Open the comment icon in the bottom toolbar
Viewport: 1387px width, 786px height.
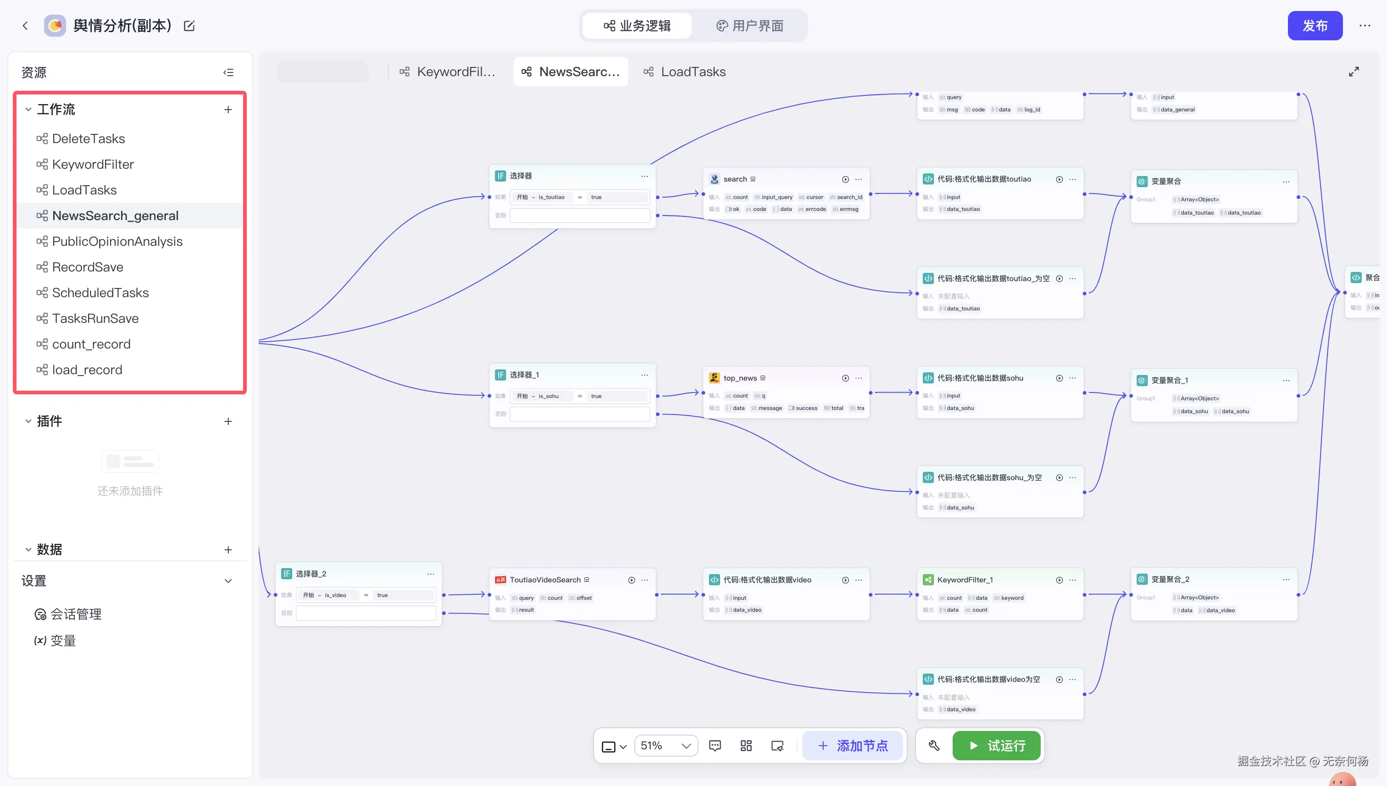[715, 746]
